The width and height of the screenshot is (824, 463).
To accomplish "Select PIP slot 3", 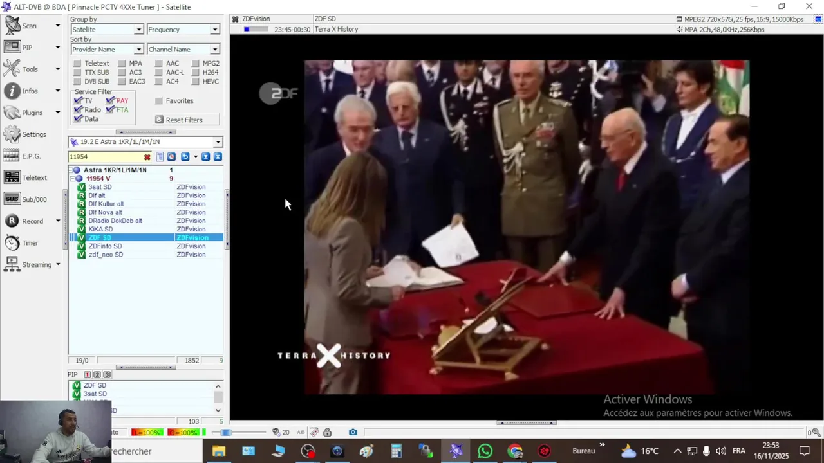I will [x=107, y=374].
